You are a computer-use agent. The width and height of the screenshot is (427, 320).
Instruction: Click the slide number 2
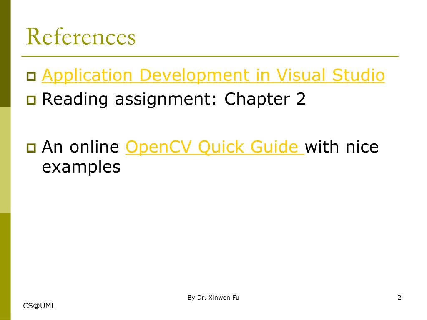click(399, 297)
